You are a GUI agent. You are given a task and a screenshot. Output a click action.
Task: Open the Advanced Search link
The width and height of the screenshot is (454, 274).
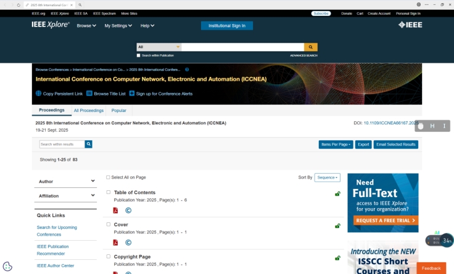tap(303, 55)
